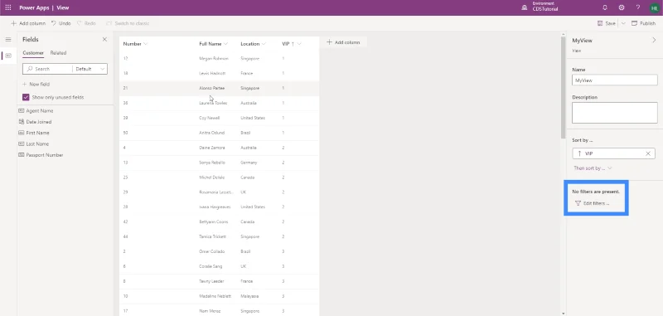Click Add column beside the table
The height and width of the screenshot is (316, 663).
343,42
